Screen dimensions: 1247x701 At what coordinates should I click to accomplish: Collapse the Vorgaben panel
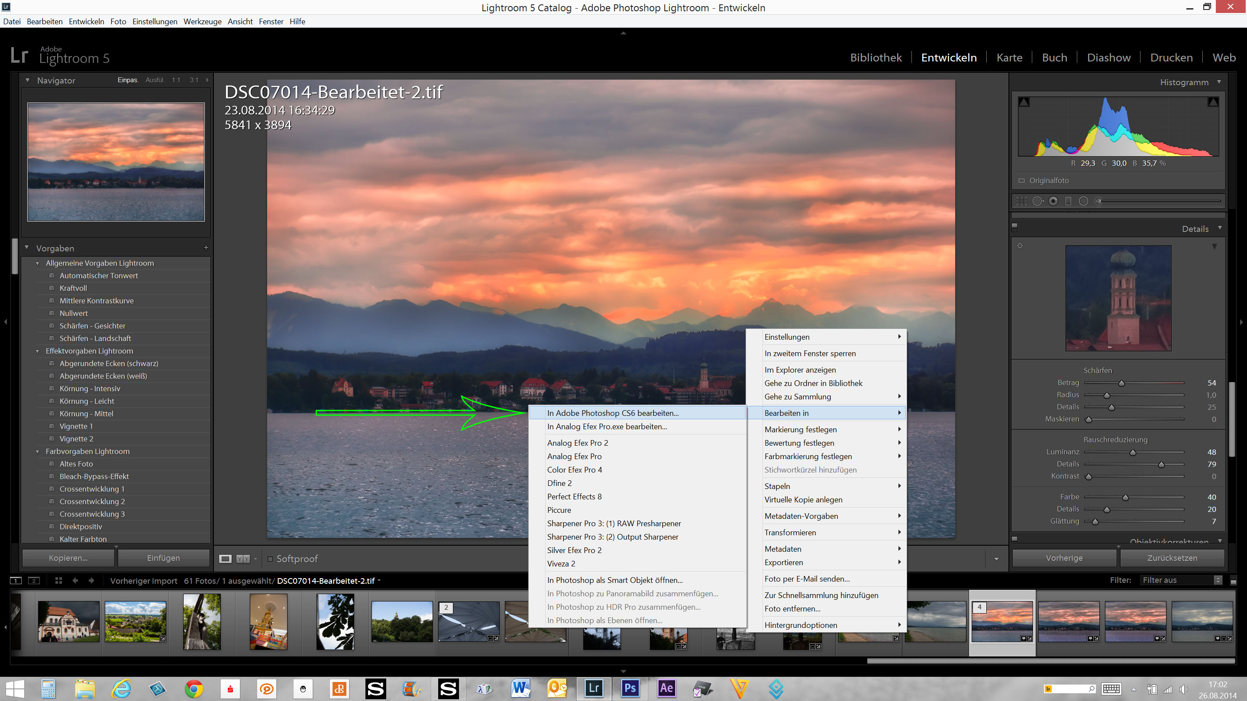[x=26, y=248]
